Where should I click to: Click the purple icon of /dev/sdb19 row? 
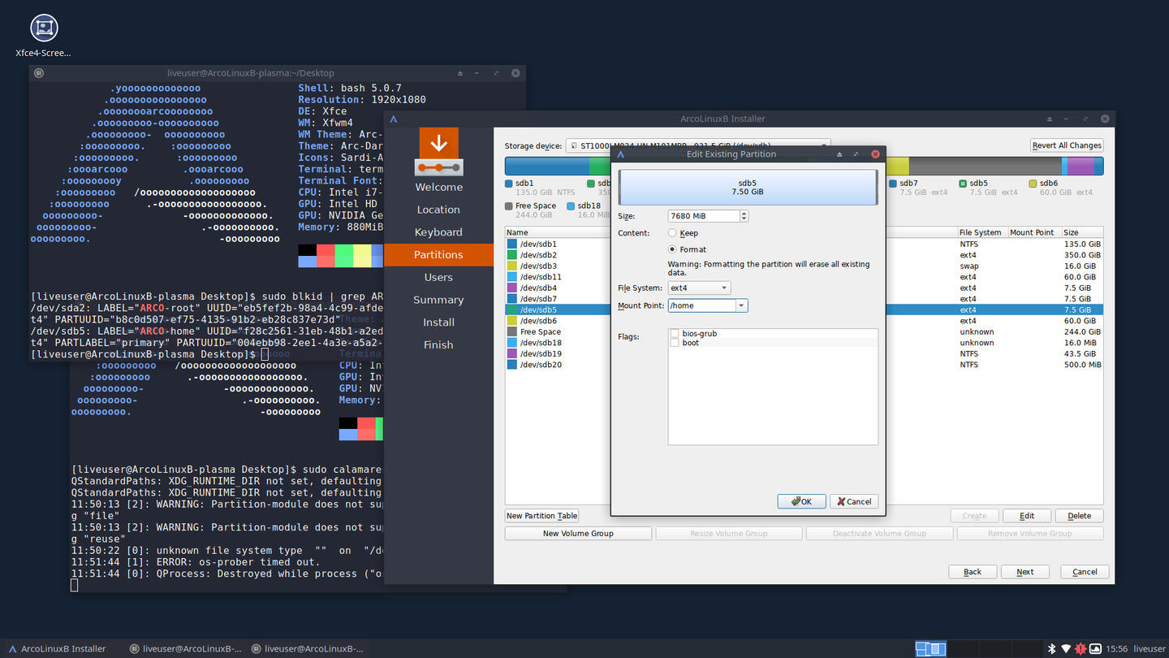(x=512, y=353)
